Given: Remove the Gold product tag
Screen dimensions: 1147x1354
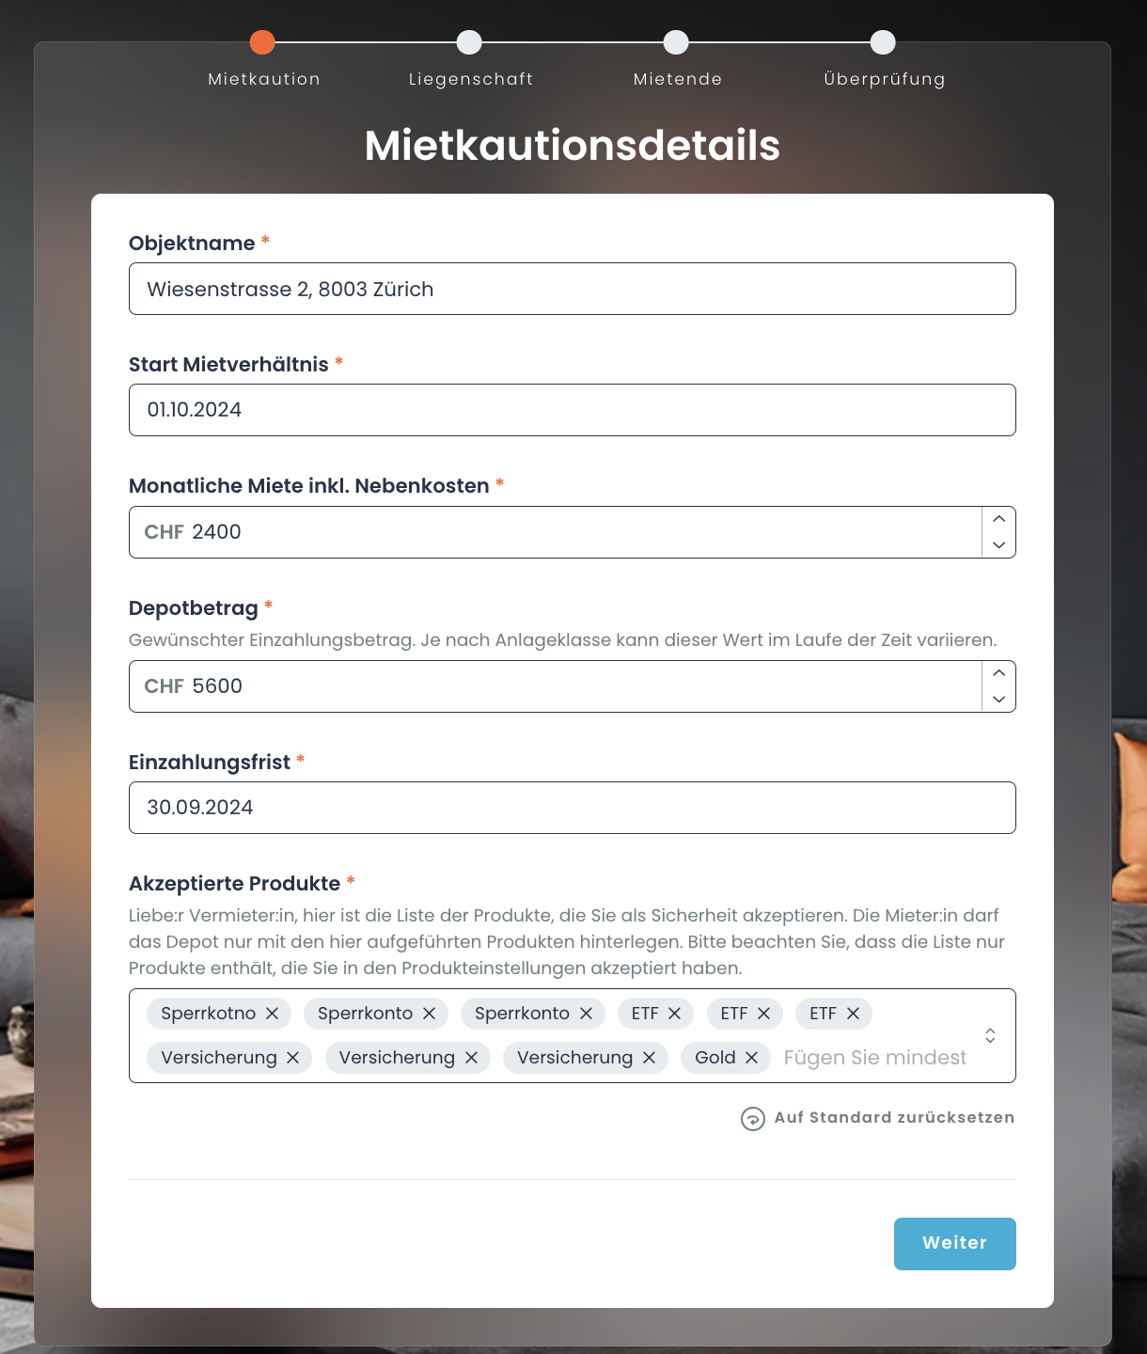Looking at the screenshot, I should click(751, 1058).
